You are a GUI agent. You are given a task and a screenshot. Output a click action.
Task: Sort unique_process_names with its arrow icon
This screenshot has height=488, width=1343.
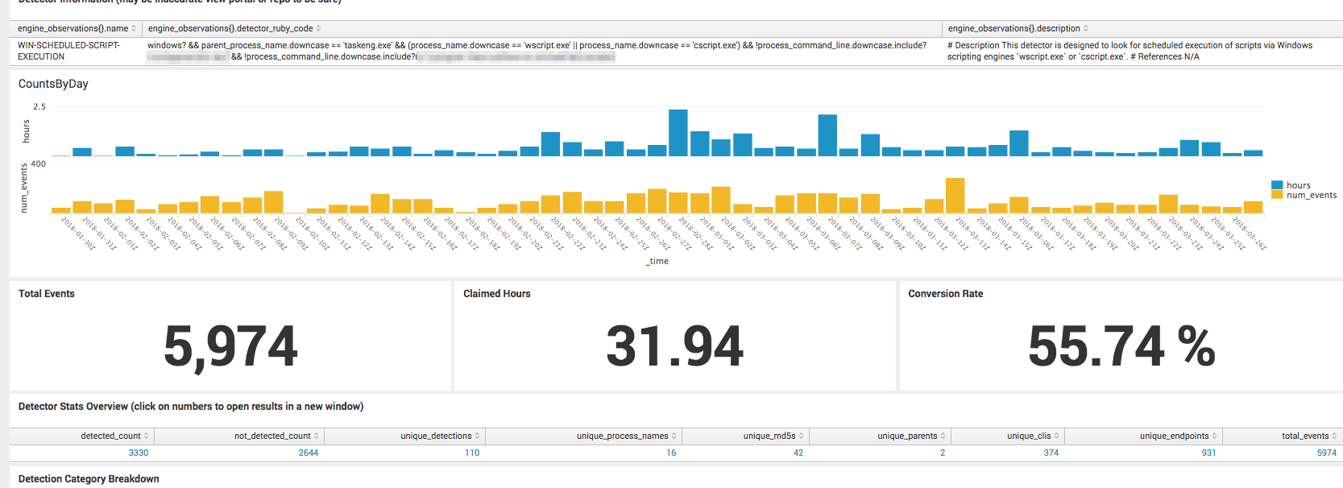tap(674, 436)
